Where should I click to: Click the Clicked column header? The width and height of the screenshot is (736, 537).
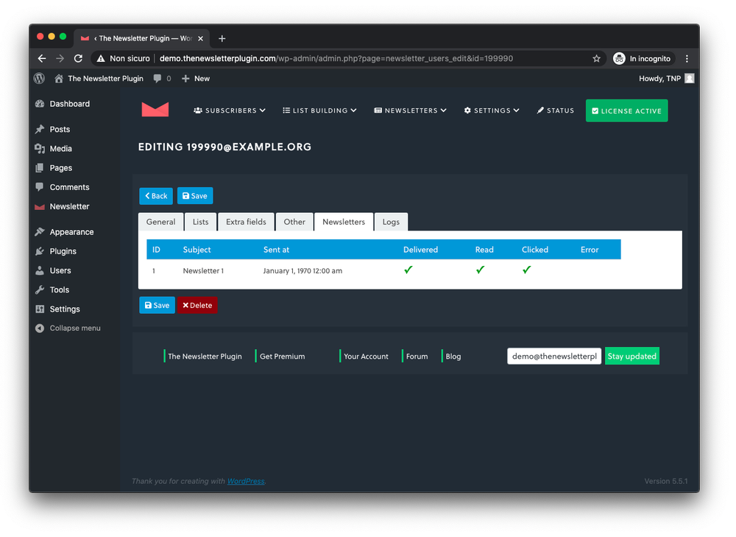[x=535, y=250]
